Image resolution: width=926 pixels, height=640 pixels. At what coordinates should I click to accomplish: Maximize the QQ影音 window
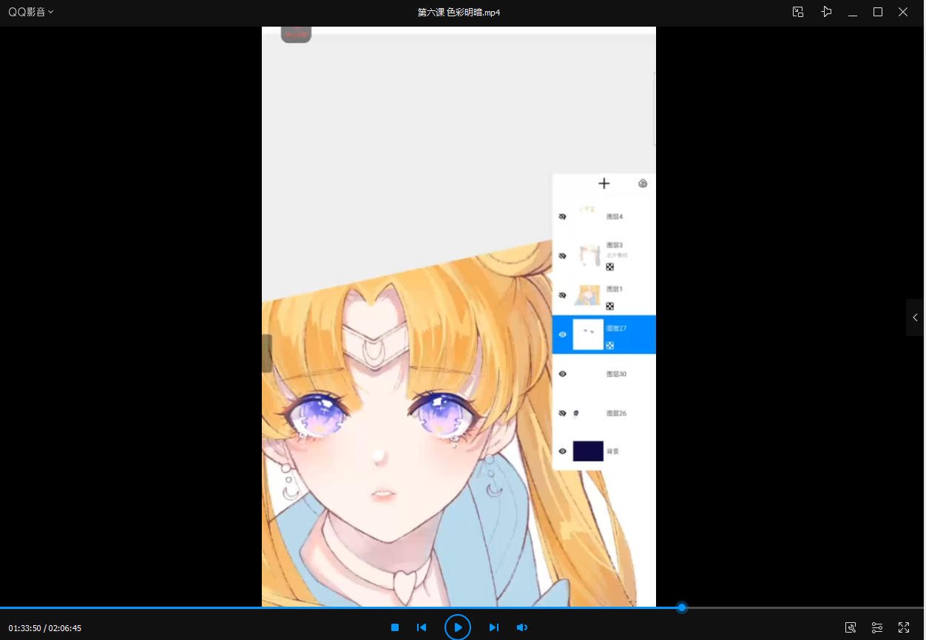[878, 12]
